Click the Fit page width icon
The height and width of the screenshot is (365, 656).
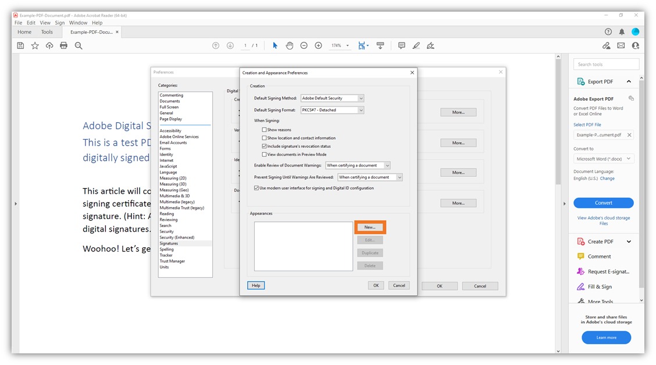coord(362,45)
